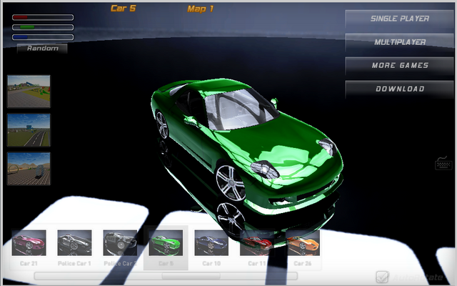Choose the orange Car 26 thumbnail
457x286 pixels.
point(303,243)
